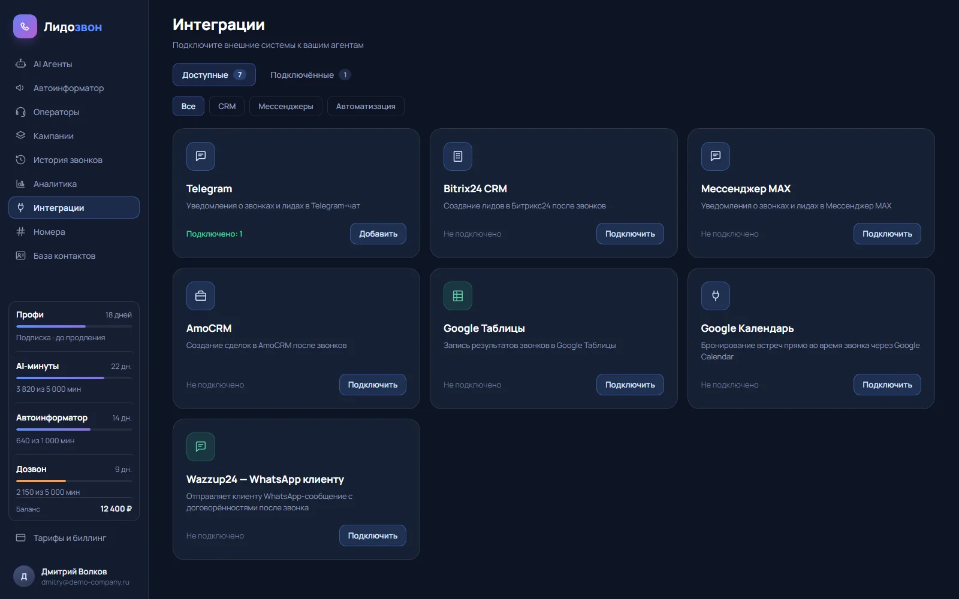Click the Интеграции plug icon in sidebar
The height and width of the screenshot is (599, 959).
pyautogui.click(x=20, y=207)
